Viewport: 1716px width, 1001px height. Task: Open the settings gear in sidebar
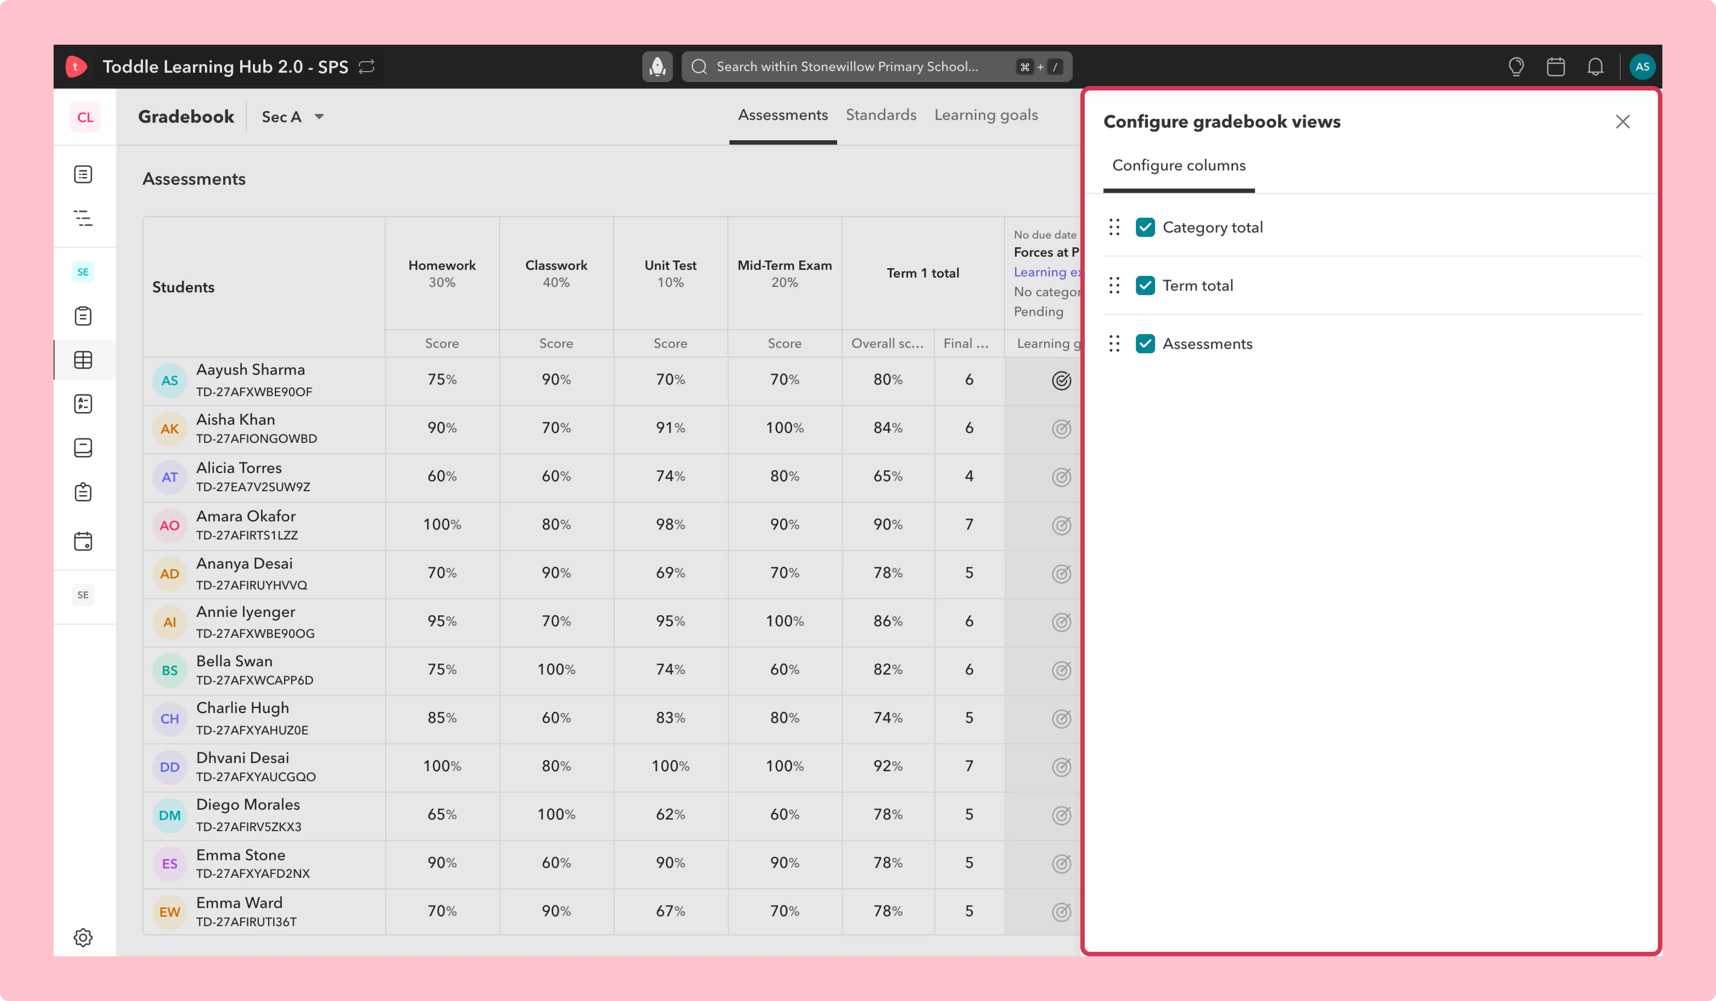coord(83,938)
